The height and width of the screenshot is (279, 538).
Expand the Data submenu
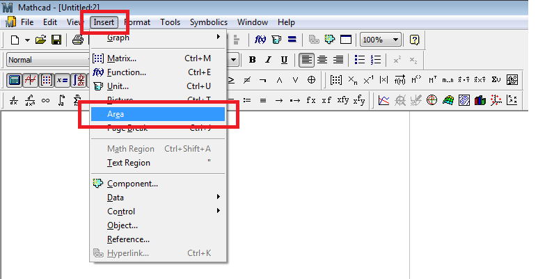[x=158, y=198]
